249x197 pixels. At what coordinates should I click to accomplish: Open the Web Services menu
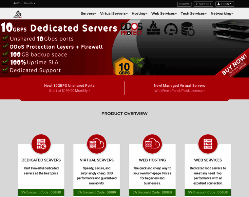click(164, 13)
